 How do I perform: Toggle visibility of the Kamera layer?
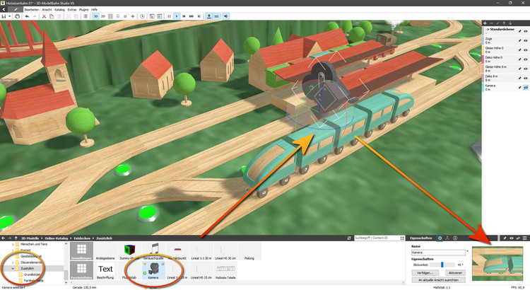526,87
